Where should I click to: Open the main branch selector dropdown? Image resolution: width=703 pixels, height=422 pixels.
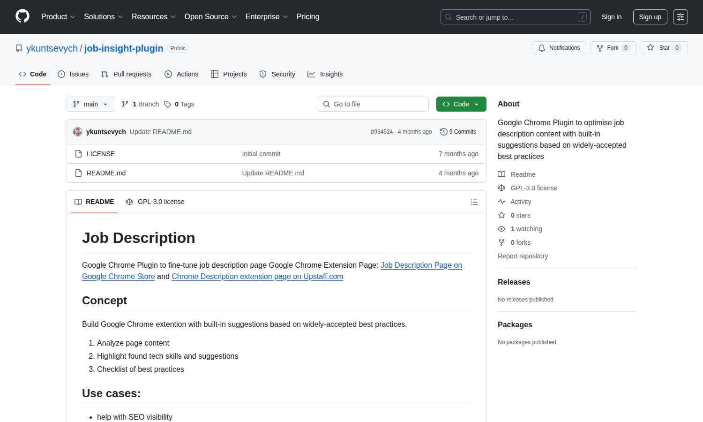tap(91, 104)
